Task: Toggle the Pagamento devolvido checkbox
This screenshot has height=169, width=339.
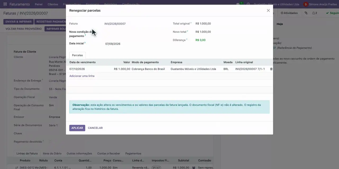Action: 50,142
